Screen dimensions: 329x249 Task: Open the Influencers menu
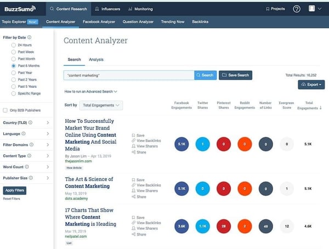tap(107, 9)
